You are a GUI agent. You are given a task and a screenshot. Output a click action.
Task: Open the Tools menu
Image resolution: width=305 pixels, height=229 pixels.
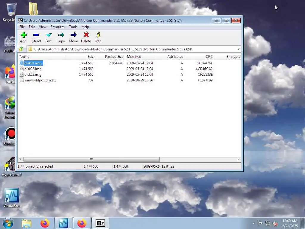pos(73,27)
